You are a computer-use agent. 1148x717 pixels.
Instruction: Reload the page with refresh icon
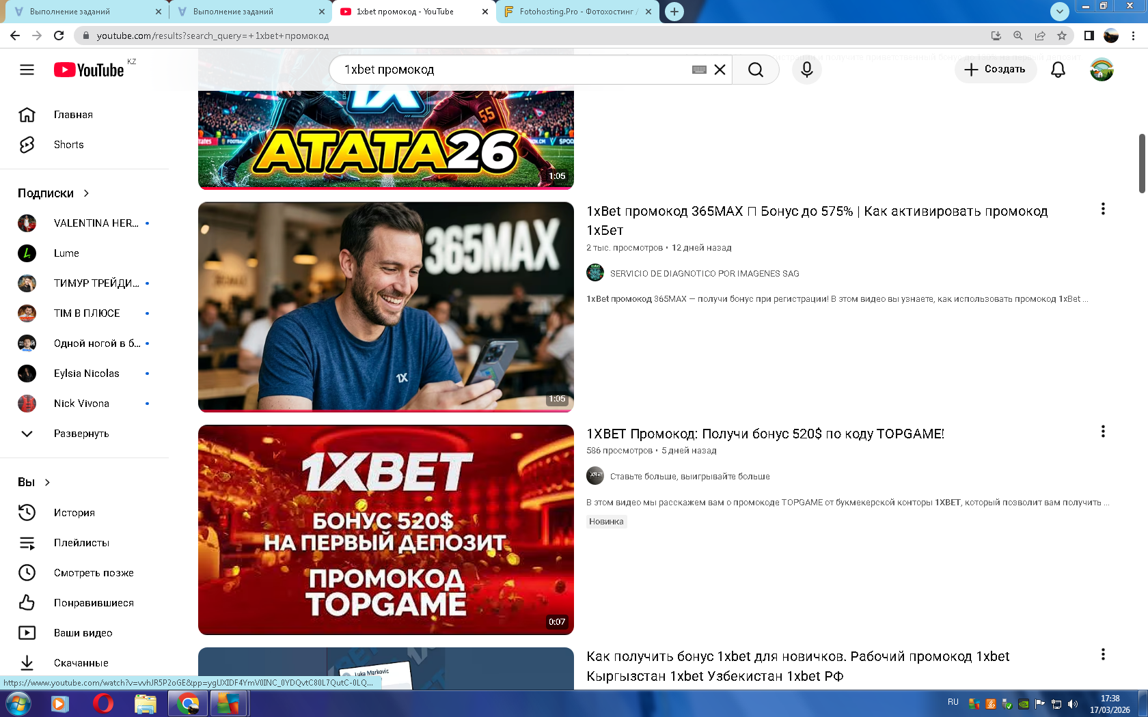click(x=59, y=36)
